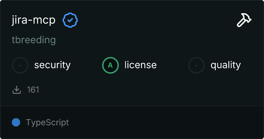Open the tbreeding author profile
The height and width of the screenshot is (139, 264).
[33, 40]
